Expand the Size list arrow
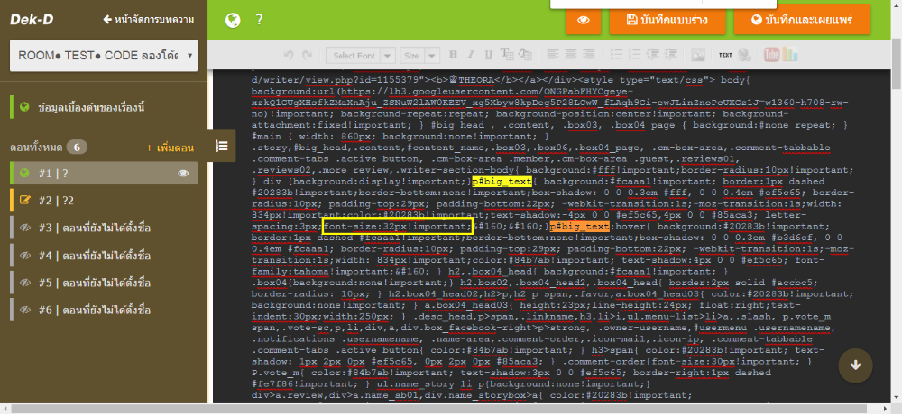 pyautogui.click(x=433, y=55)
